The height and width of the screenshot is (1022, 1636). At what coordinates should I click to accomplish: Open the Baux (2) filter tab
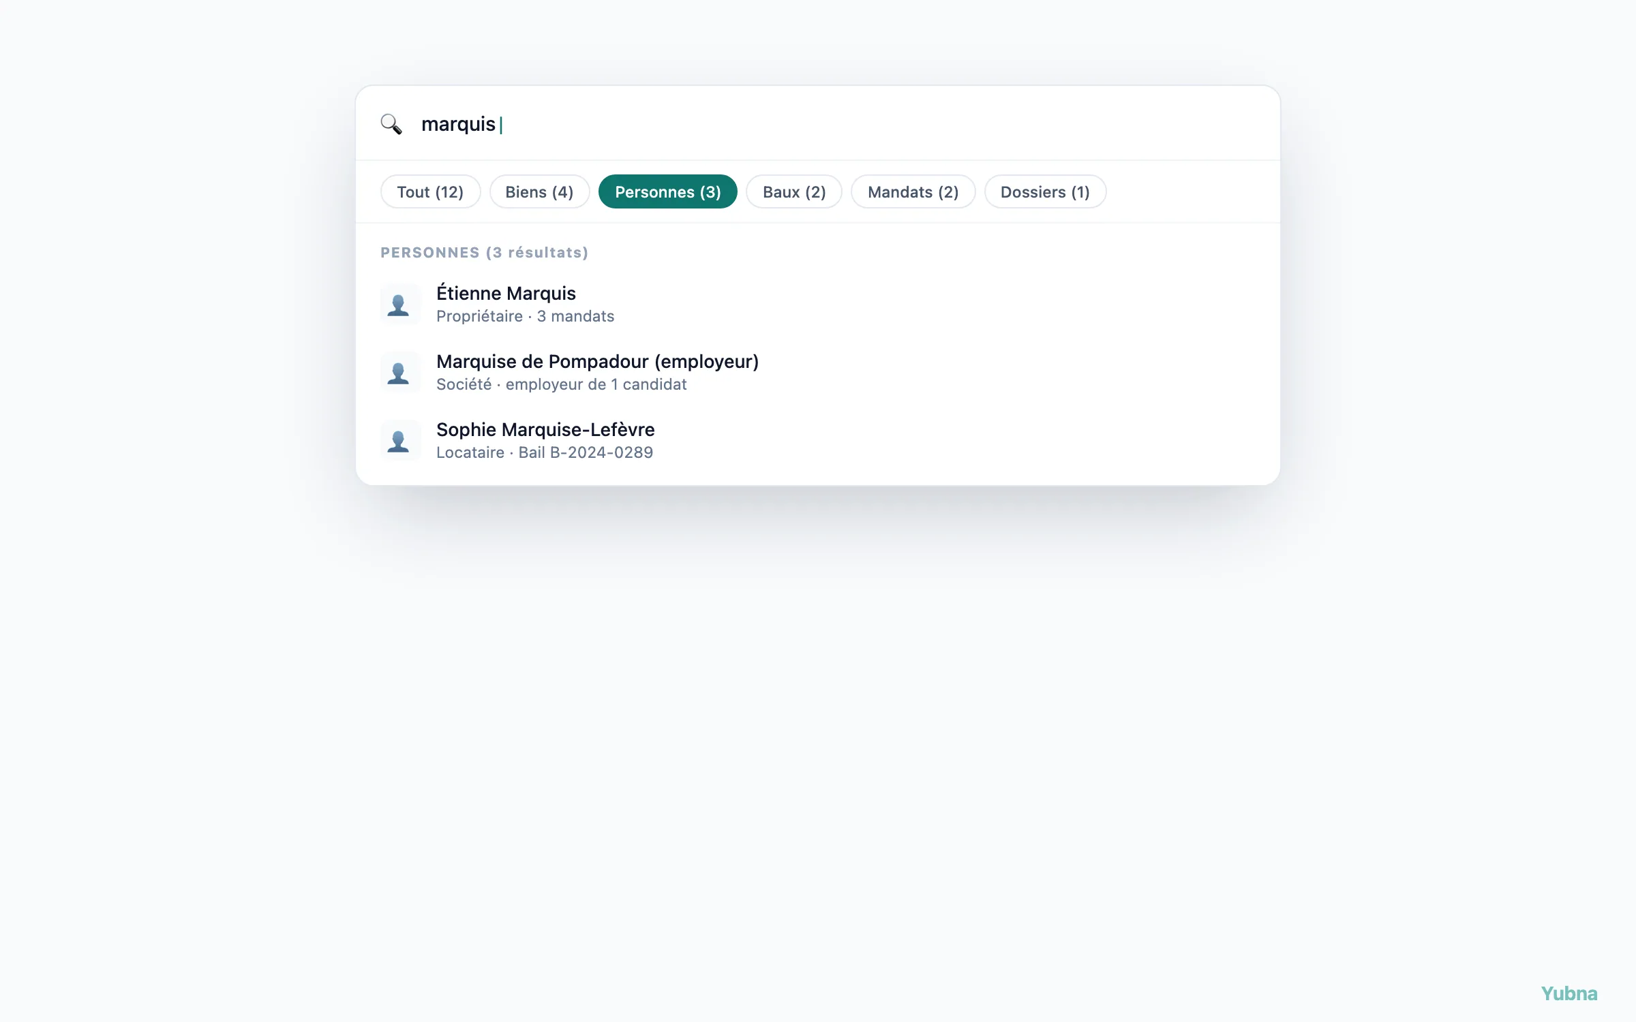tap(794, 192)
